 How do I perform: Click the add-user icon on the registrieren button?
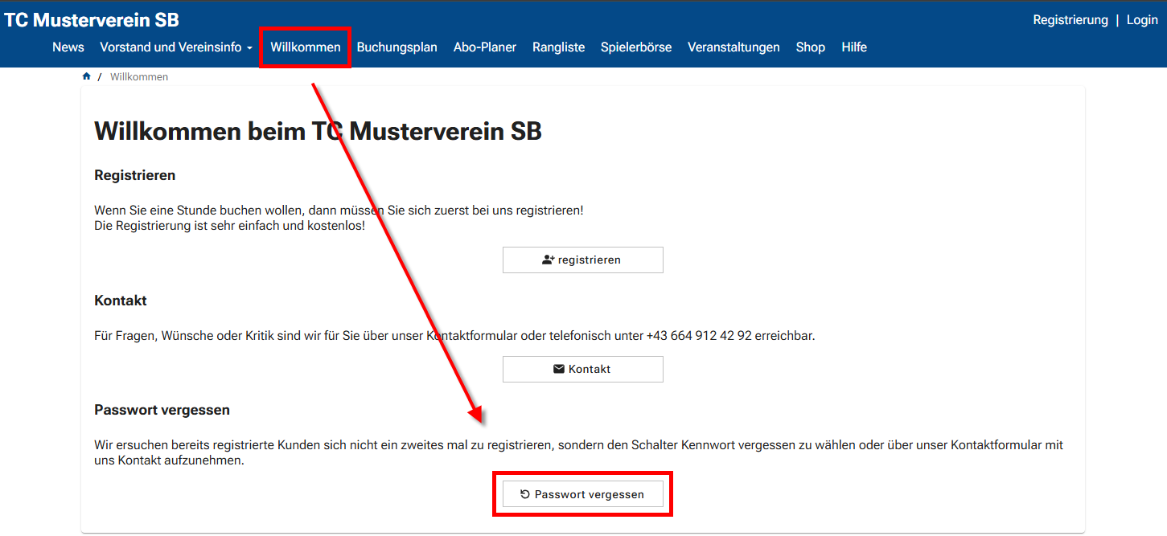tap(549, 260)
